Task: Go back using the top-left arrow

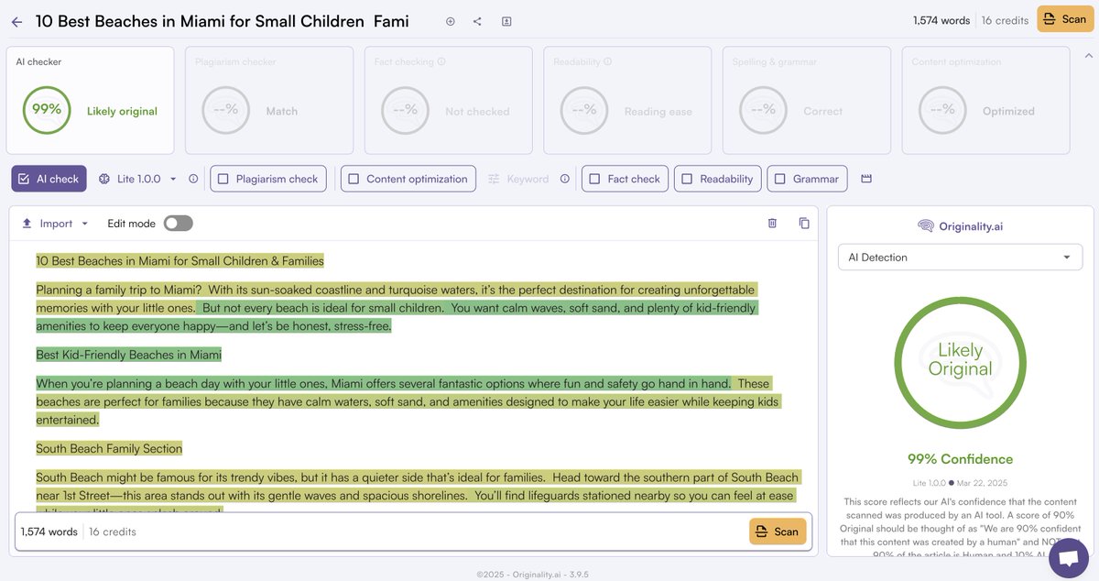Action: 16,21
